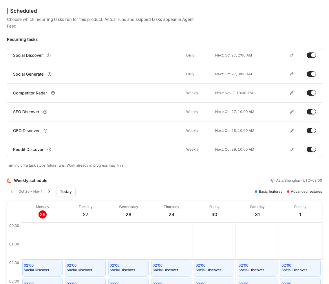This screenshot has height=284, width=329.
Task: Click the 'Daily' frequency of Social Discover
Action: [190, 55]
